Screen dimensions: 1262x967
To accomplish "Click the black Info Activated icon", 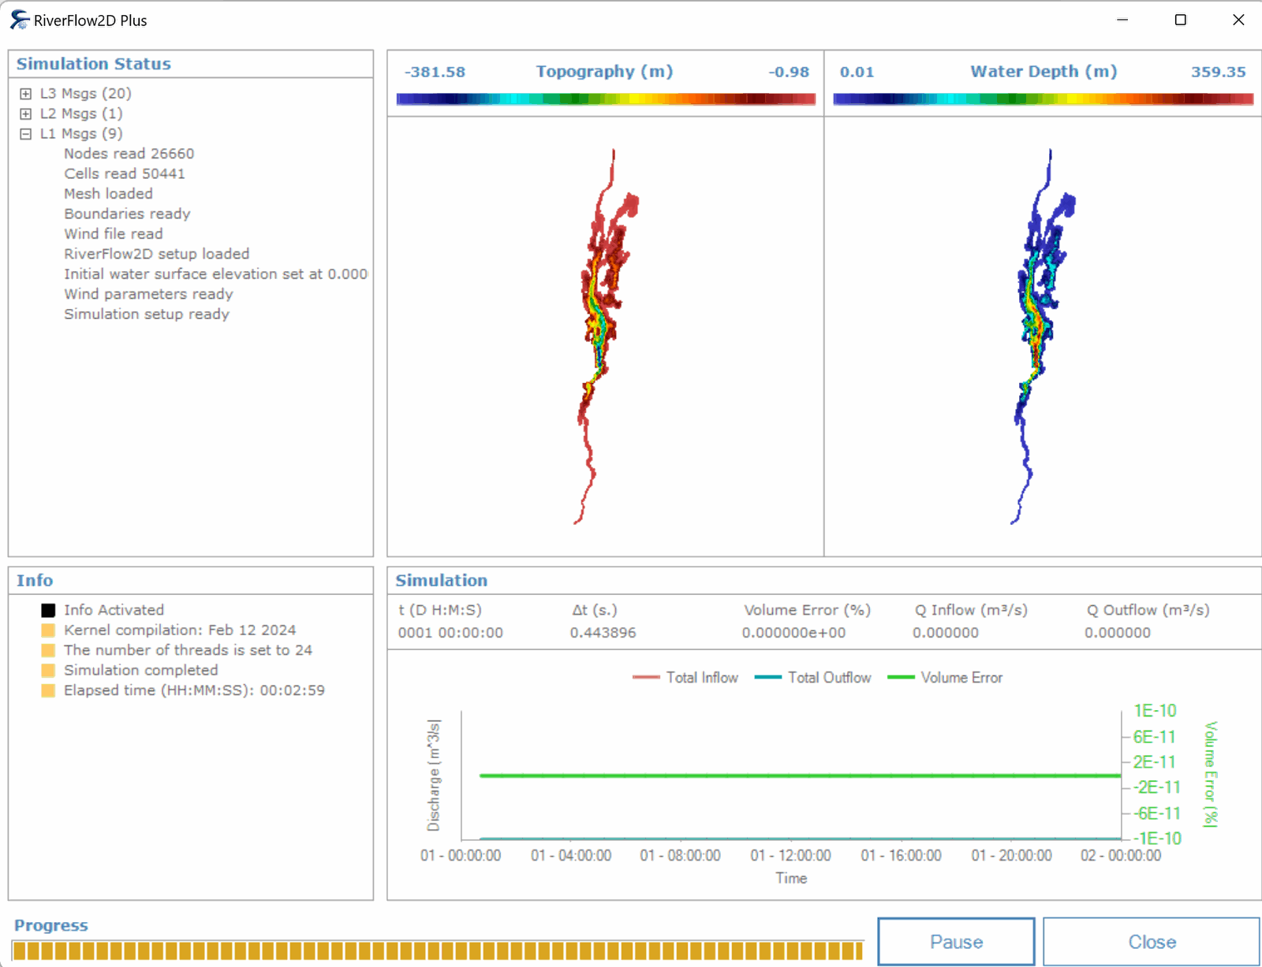I will 48,610.
